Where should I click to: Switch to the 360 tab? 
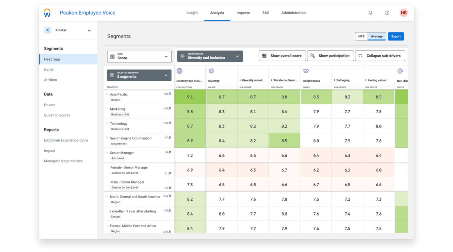click(x=265, y=13)
